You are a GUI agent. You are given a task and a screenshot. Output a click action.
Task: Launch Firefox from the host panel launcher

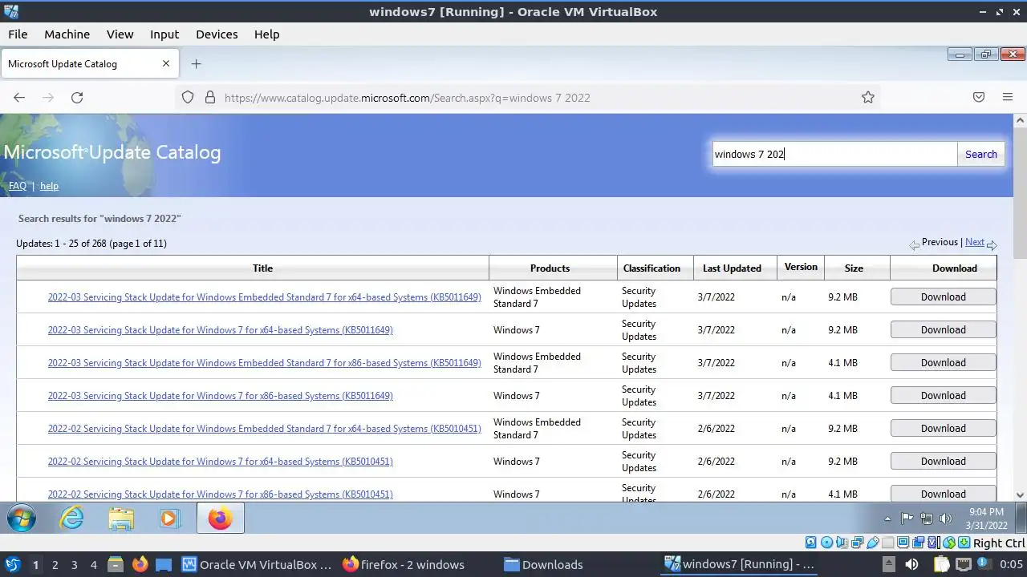point(140,564)
